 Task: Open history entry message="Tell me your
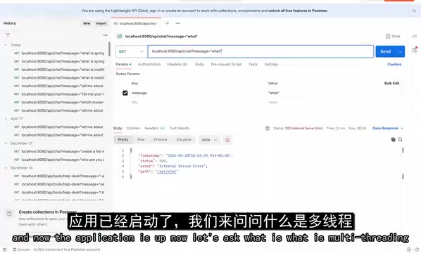tap(59, 94)
